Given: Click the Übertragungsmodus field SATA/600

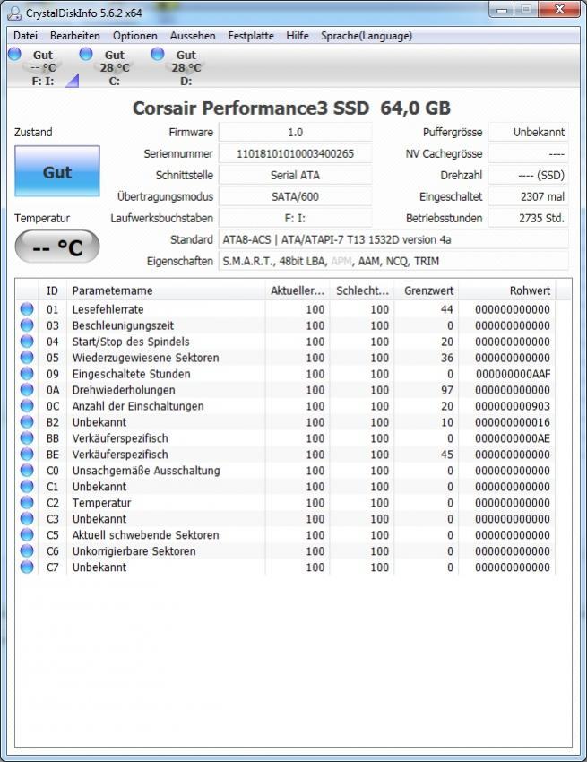Looking at the screenshot, I should (296, 196).
